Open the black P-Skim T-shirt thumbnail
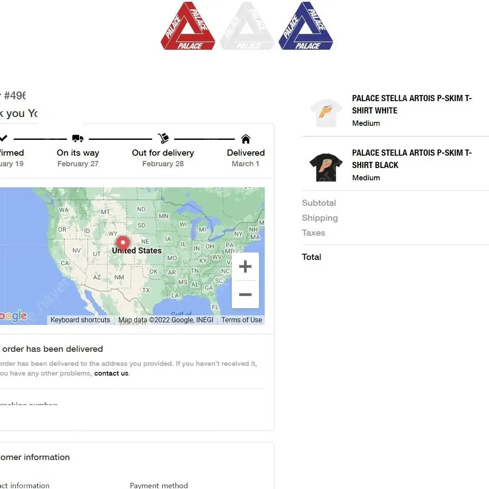Viewport: 489px width, 489px height. pos(326,167)
